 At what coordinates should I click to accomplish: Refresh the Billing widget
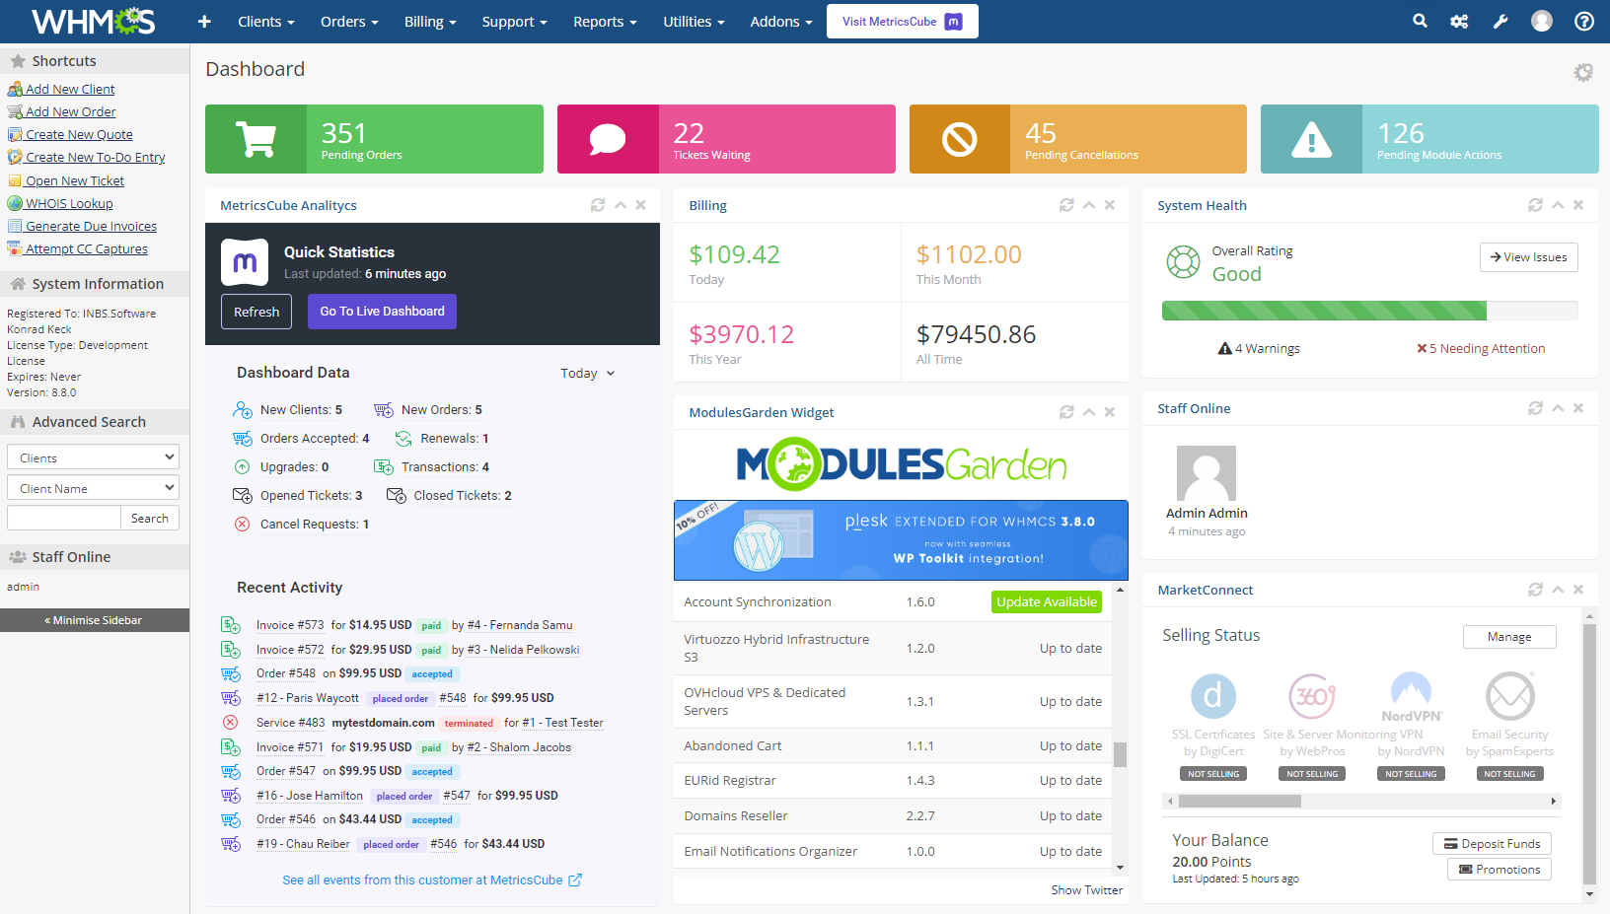click(x=1066, y=205)
